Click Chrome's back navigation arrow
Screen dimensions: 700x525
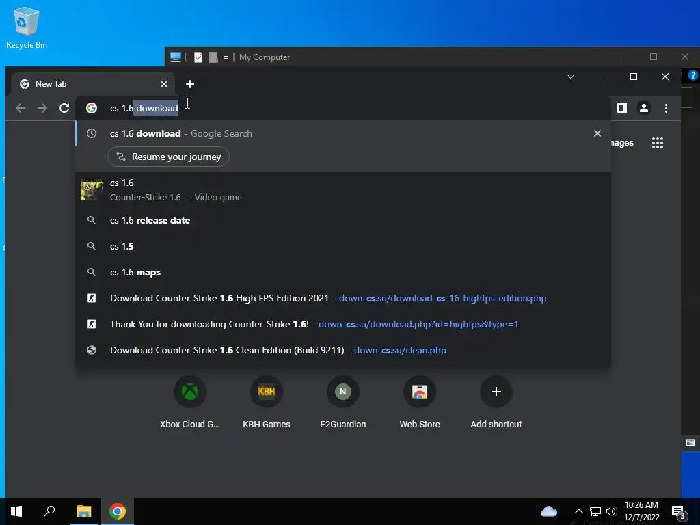(x=21, y=108)
